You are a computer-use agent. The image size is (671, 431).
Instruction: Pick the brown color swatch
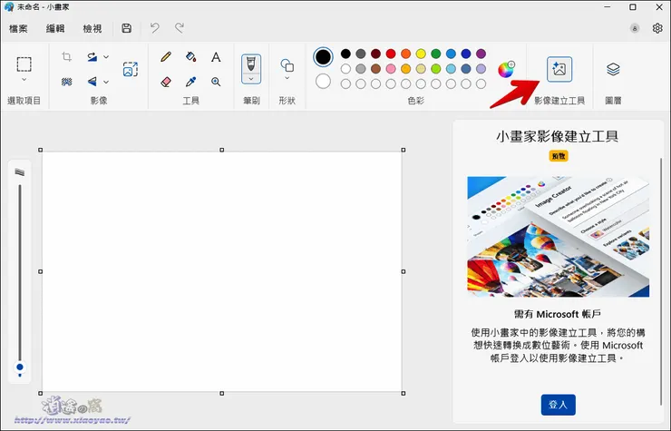point(375,69)
